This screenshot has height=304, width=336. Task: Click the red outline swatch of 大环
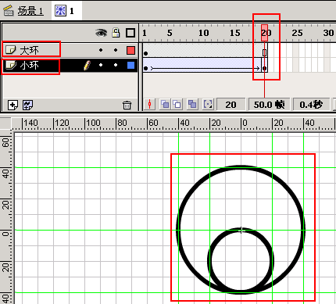(x=130, y=51)
